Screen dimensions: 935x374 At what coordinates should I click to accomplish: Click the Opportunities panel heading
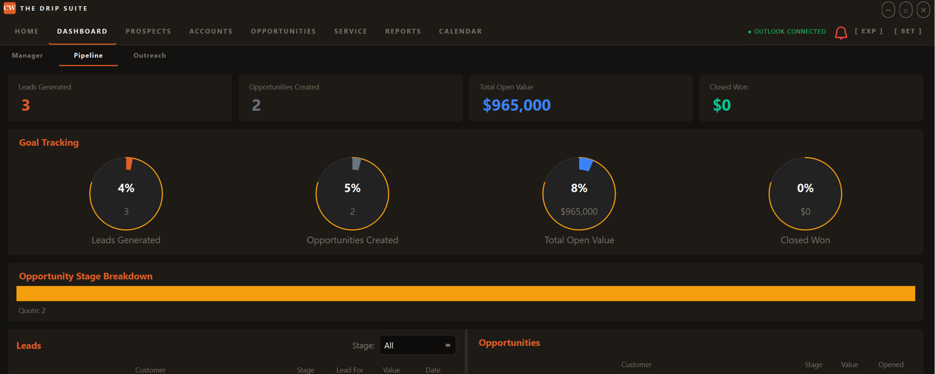[509, 343]
